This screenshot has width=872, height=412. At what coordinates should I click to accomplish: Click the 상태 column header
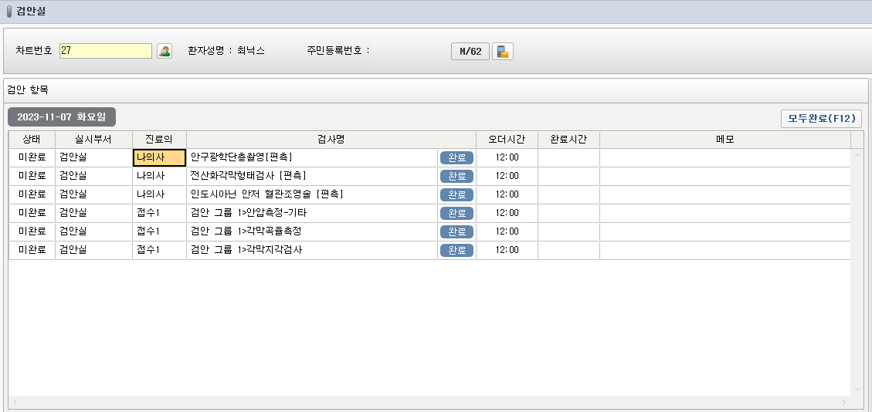coord(32,140)
